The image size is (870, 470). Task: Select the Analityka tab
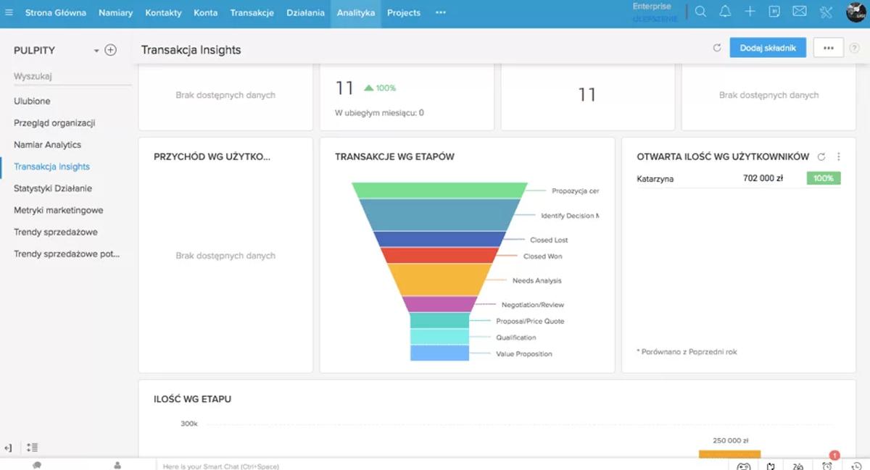coord(356,13)
